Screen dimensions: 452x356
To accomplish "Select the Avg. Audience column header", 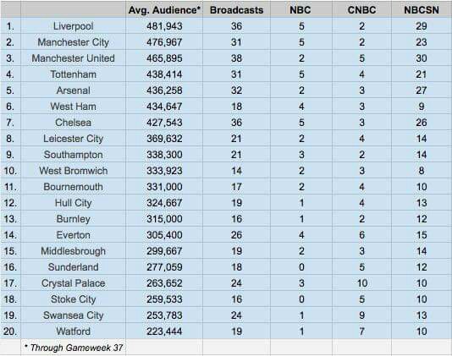I will [x=164, y=10].
